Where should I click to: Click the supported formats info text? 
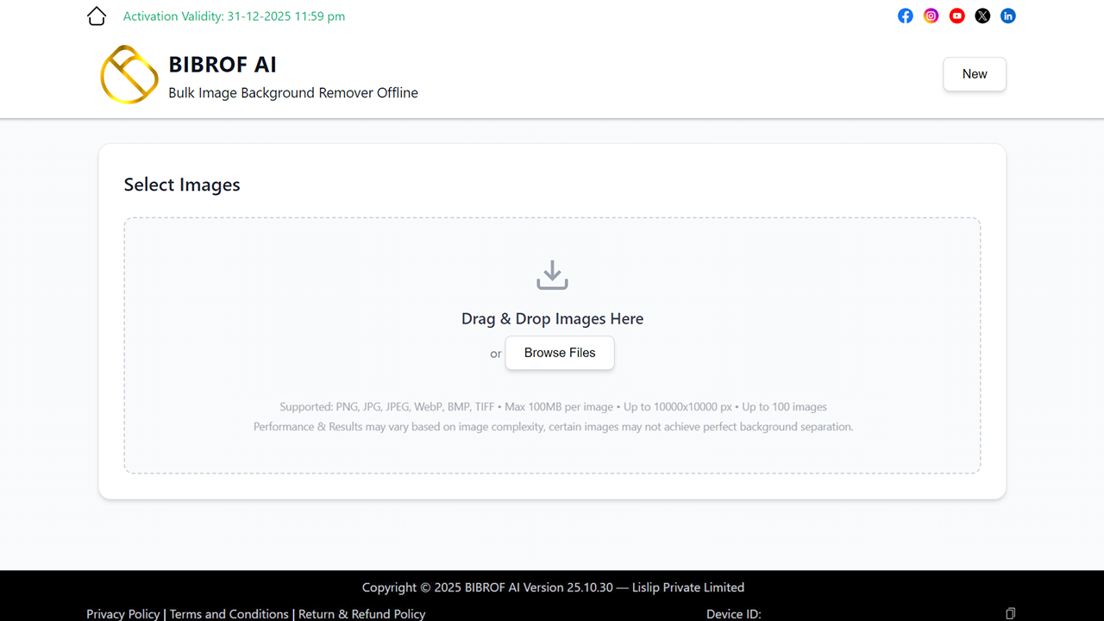(552, 406)
